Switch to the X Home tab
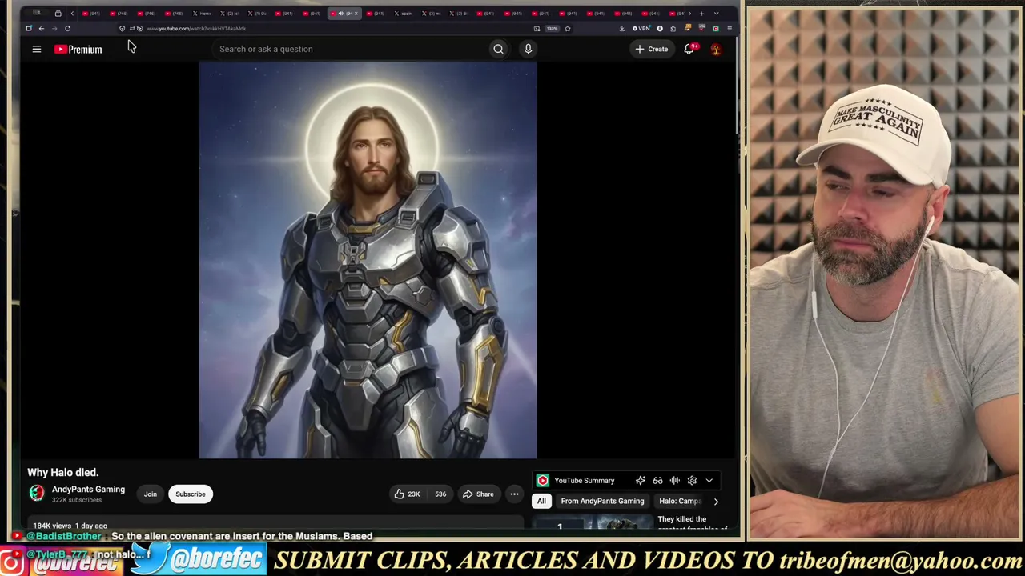This screenshot has height=576, width=1025. click(x=203, y=14)
